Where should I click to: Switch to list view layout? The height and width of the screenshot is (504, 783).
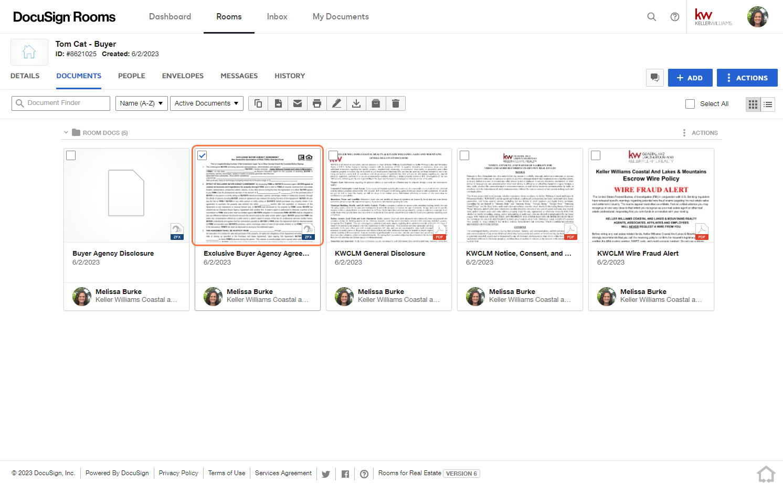coord(768,104)
